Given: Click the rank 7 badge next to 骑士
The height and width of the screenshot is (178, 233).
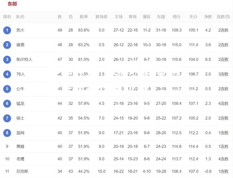Looking at the screenshot, I should pos(7,118).
